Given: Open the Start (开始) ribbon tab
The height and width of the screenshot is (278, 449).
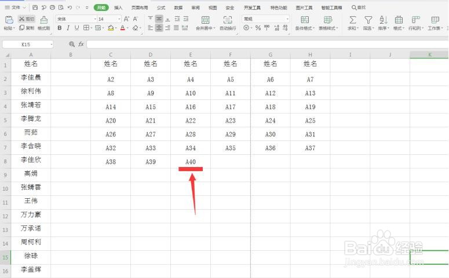Looking at the screenshot, I should tap(101, 8).
